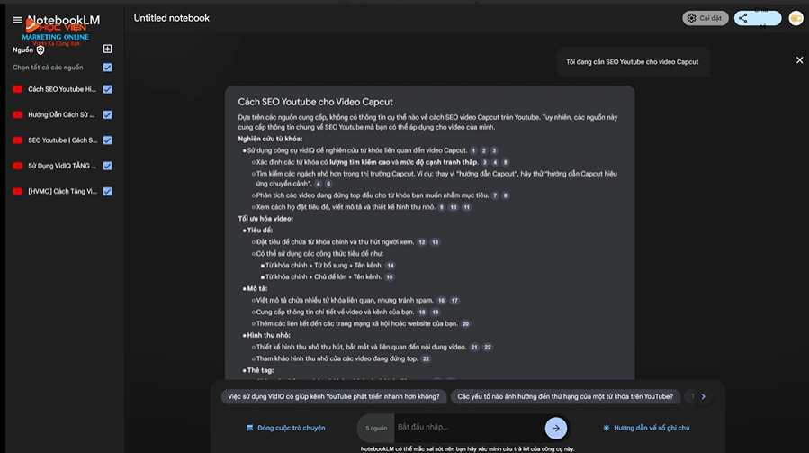809x453 pixels.
Task: Open citation 15 after Chủ đề lớn + Tên kênh
Action: tap(390, 276)
